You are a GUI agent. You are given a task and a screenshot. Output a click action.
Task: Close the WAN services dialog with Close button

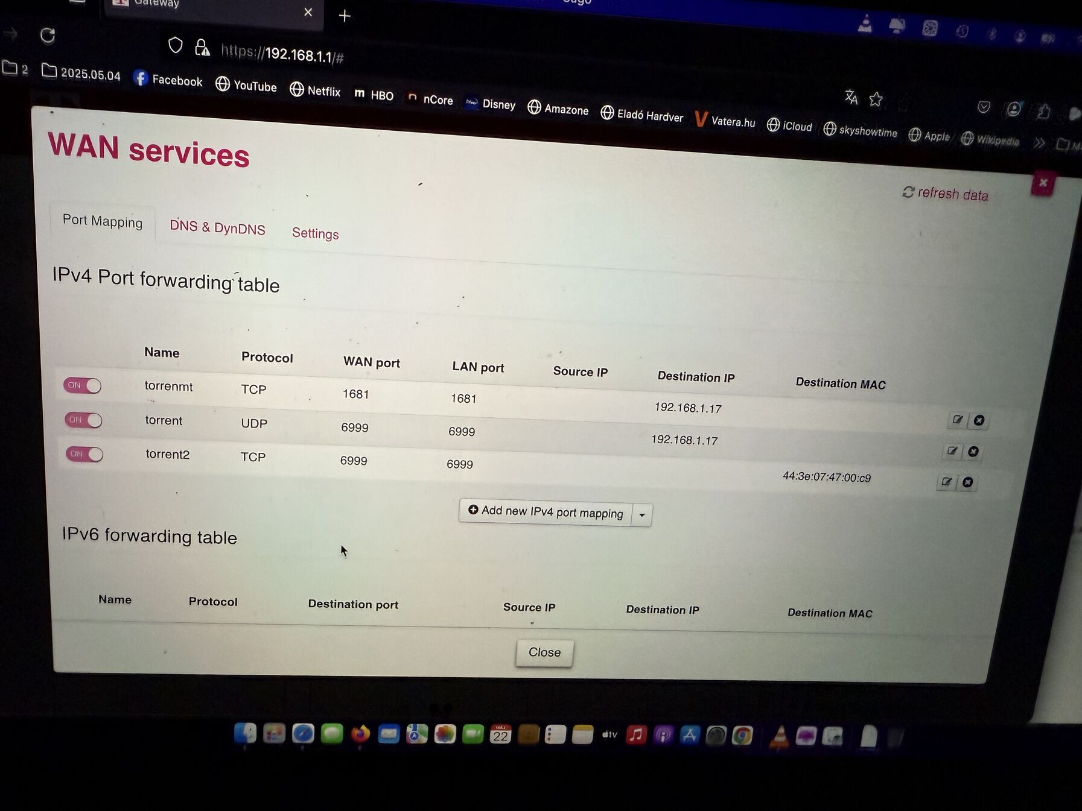pyautogui.click(x=544, y=652)
